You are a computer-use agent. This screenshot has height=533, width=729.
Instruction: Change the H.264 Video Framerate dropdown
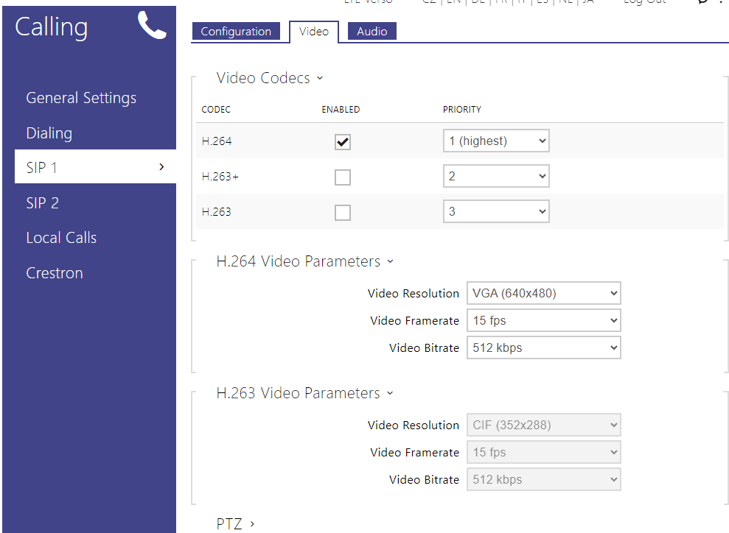point(543,320)
